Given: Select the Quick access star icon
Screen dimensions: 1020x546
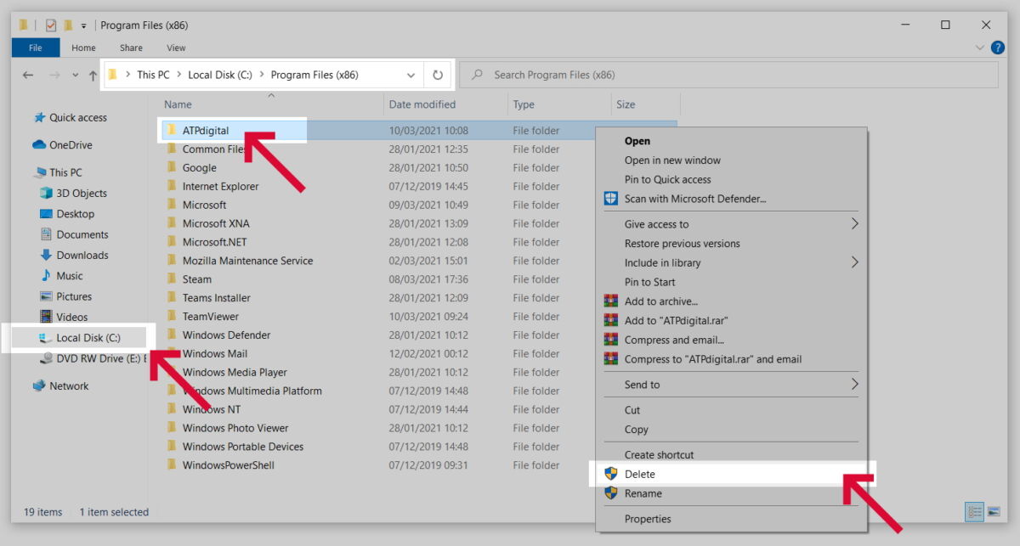Looking at the screenshot, I should (x=39, y=118).
